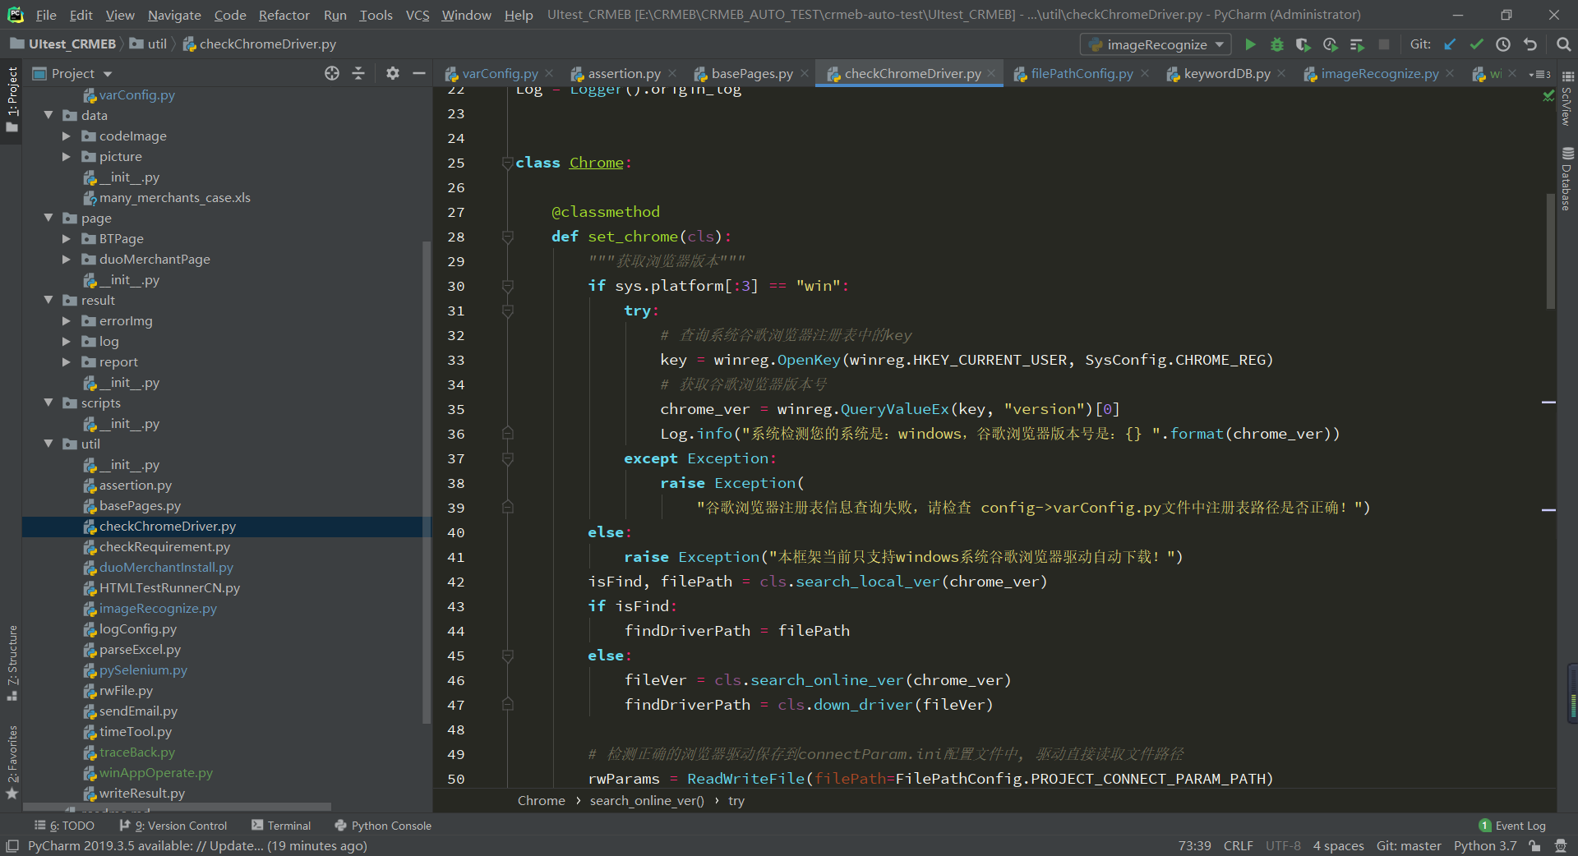Screen dimensions: 1578x856
Task: Select logConfig.py in project tree
Action: (x=137, y=629)
